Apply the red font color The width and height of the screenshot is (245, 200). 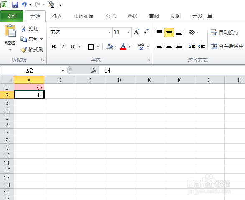[123, 47]
